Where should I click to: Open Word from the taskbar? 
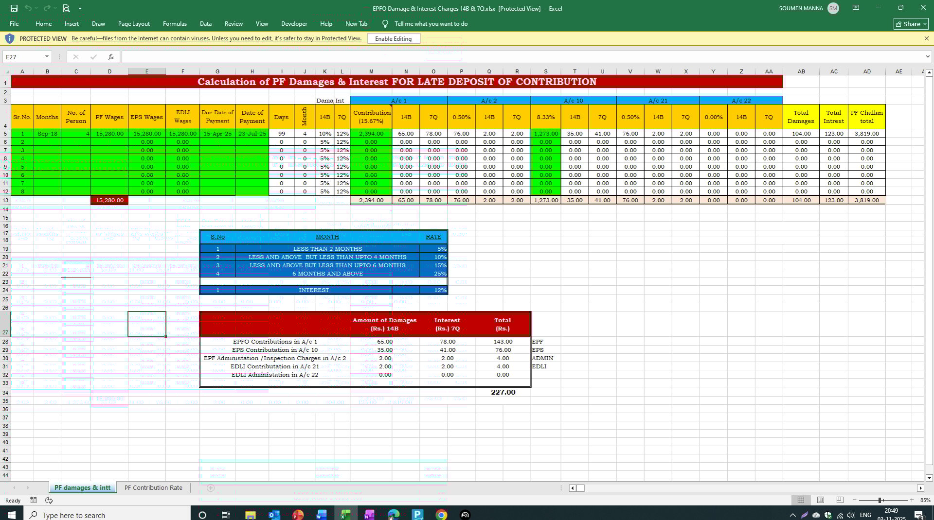322,515
